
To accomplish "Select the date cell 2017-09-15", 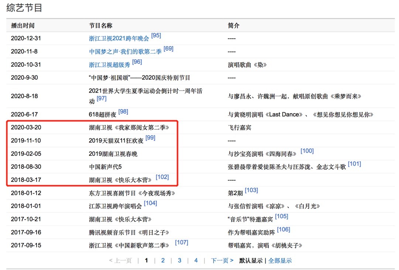I will pyautogui.click(x=26, y=245).
